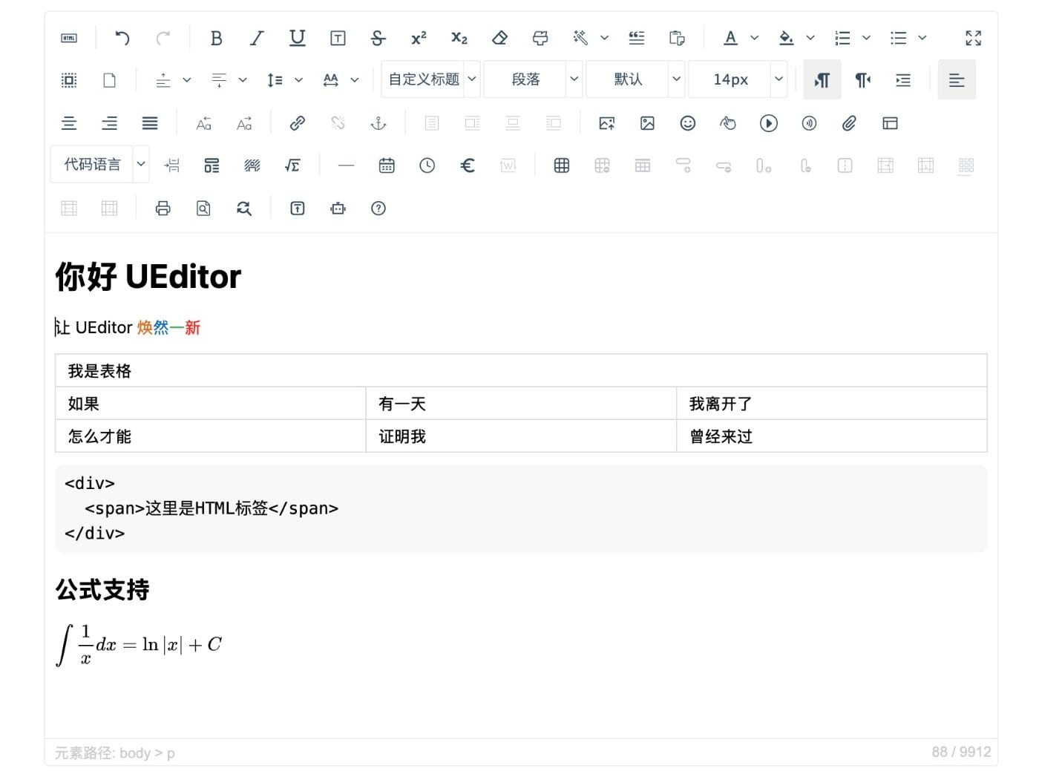Open the scrawl drawing tool
Screen dimensions: 1039x777
(728, 123)
